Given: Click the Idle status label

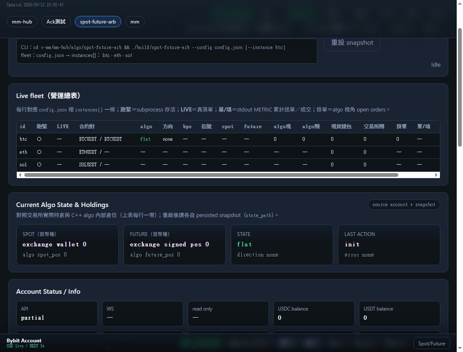Looking at the screenshot, I should pyautogui.click(x=436, y=65).
